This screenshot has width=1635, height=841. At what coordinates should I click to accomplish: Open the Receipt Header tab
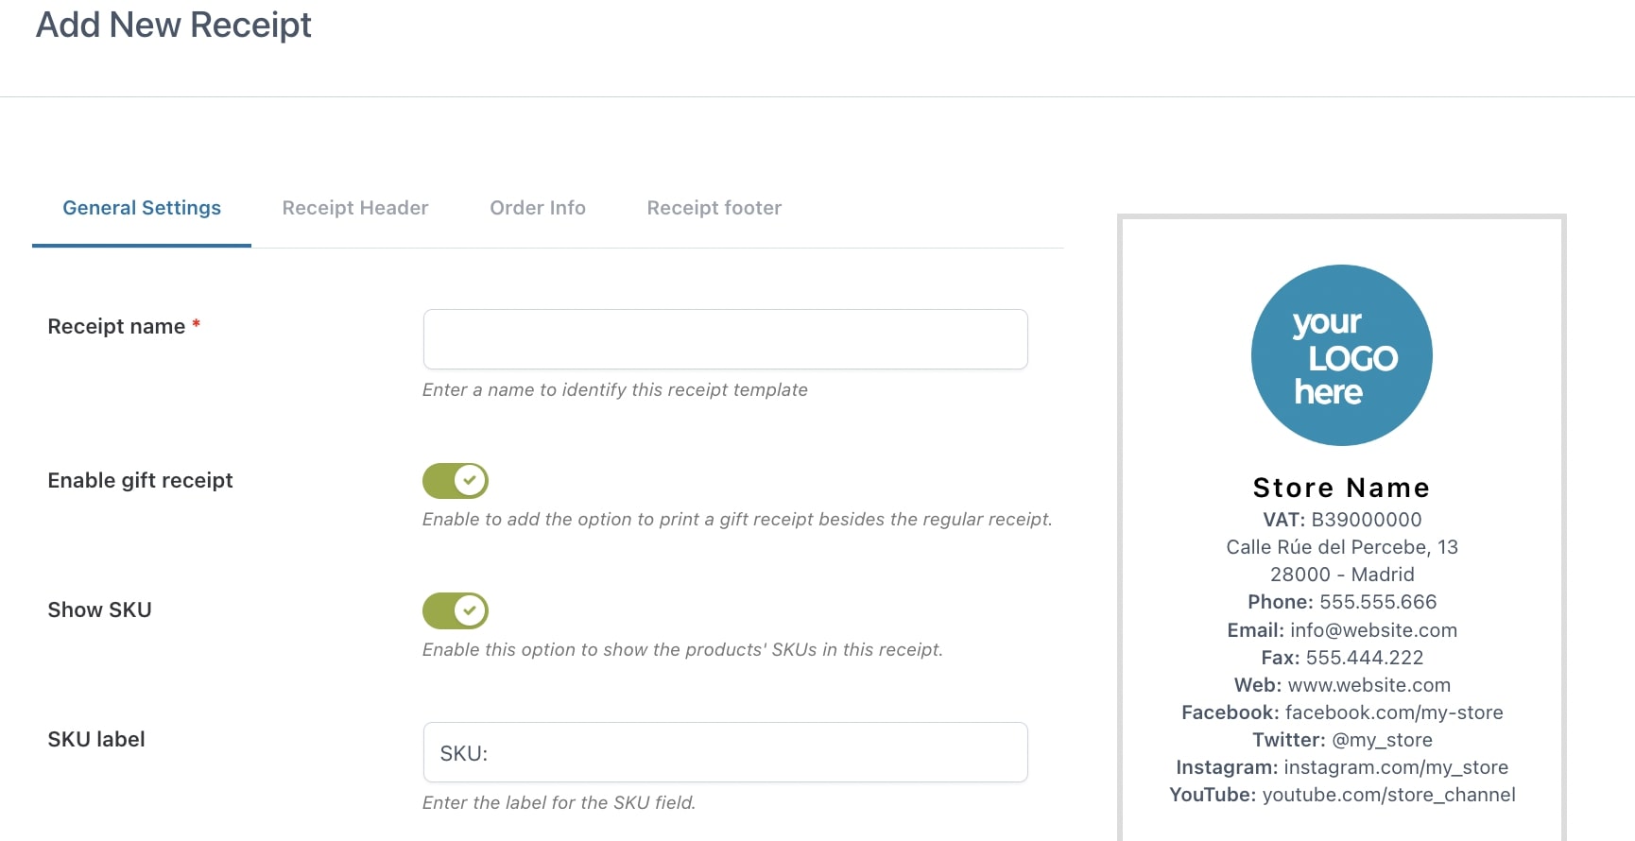355,208
